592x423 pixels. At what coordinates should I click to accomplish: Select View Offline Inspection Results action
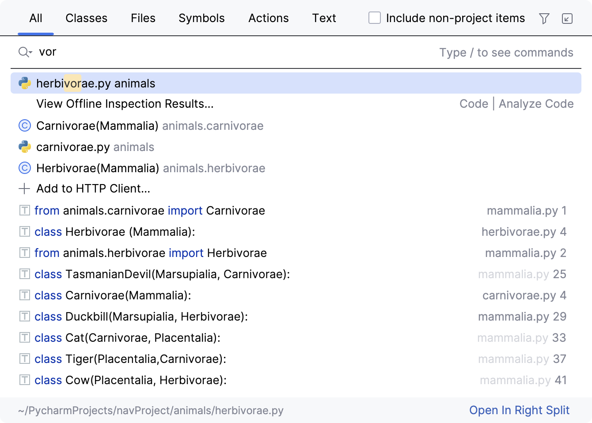125,104
